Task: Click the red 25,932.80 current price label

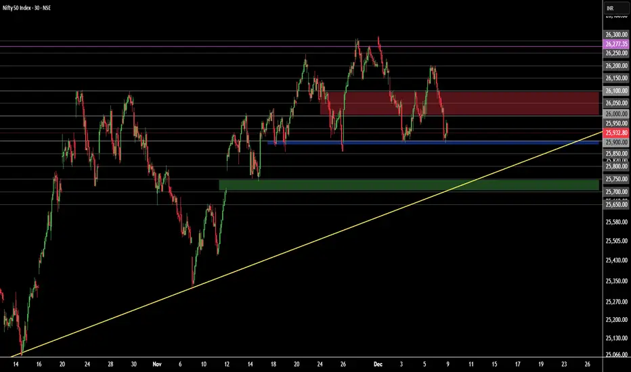Action: [616, 133]
